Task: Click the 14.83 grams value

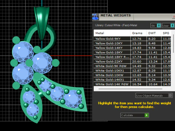Action: point(137,48)
